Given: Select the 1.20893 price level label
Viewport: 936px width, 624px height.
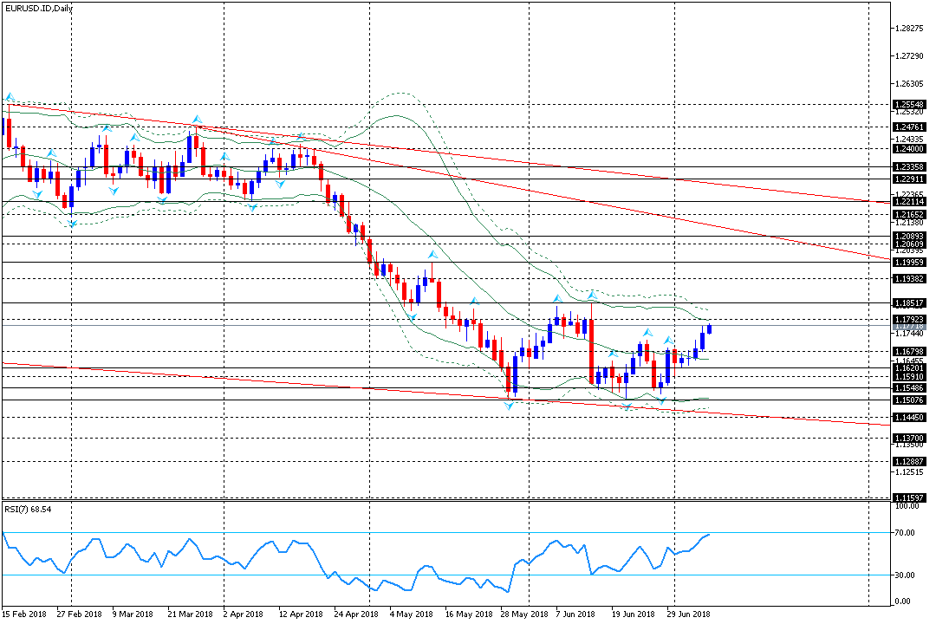Looking at the screenshot, I should [x=909, y=237].
